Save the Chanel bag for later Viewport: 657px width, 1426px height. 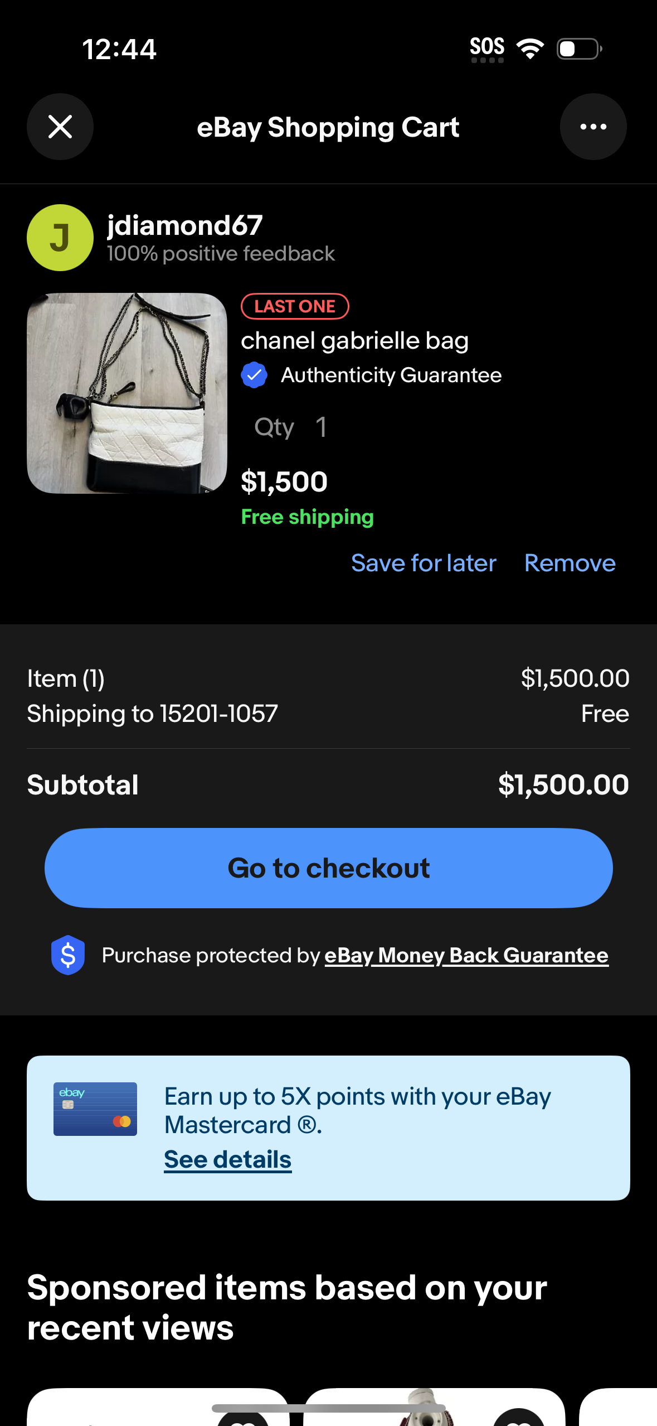[424, 563]
